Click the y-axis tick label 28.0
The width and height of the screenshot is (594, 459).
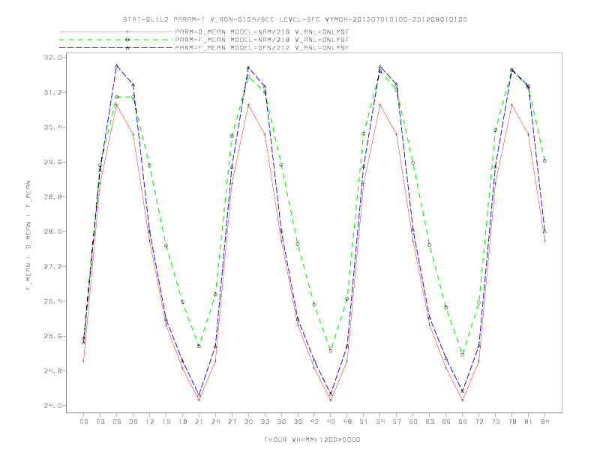[52, 232]
